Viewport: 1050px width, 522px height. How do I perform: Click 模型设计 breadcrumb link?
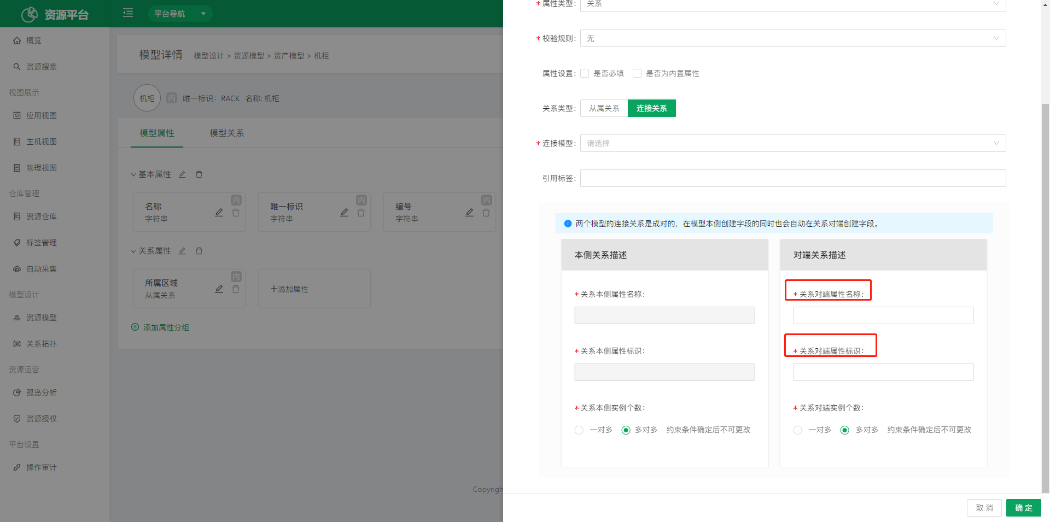click(x=209, y=56)
